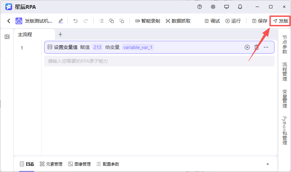This screenshot has height=172, width=291.
Task: Start 智能录制 smart recording
Action: pos(148,21)
